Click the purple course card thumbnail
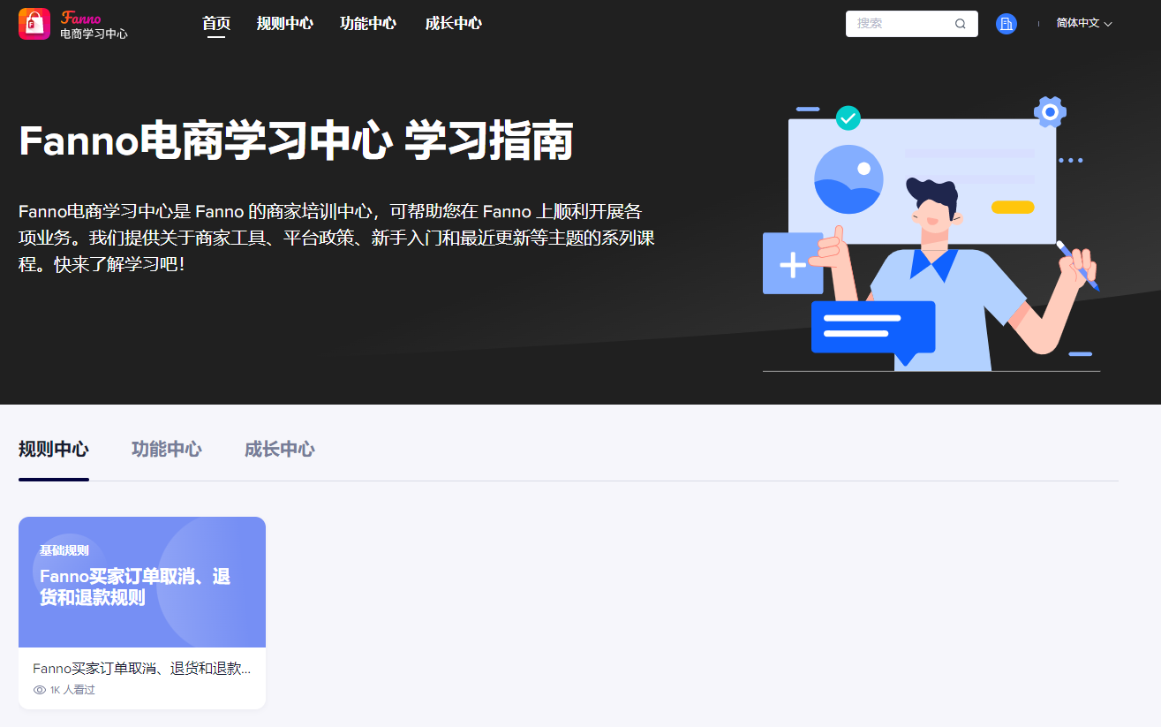 point(141,581)
